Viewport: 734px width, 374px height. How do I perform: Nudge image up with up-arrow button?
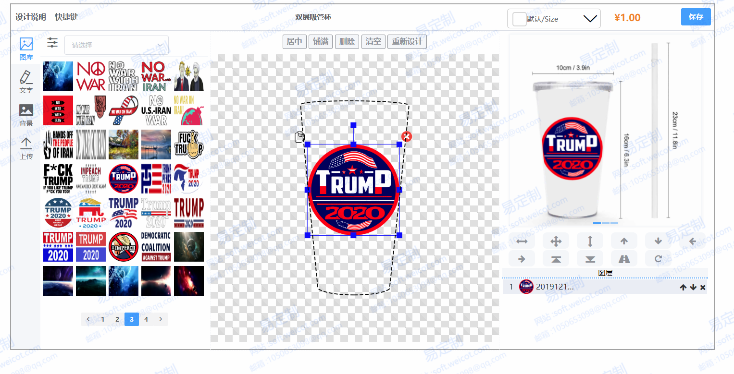click(x=624, y=241)
